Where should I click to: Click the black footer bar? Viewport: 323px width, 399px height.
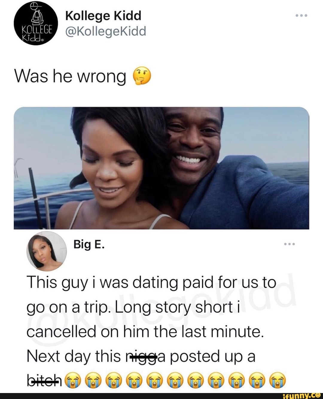click(x=161, y=395)
